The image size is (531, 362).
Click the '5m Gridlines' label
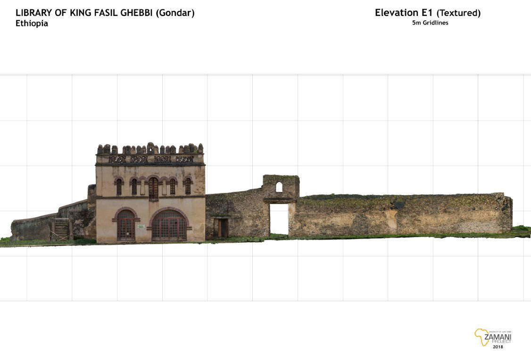(430, 23)
